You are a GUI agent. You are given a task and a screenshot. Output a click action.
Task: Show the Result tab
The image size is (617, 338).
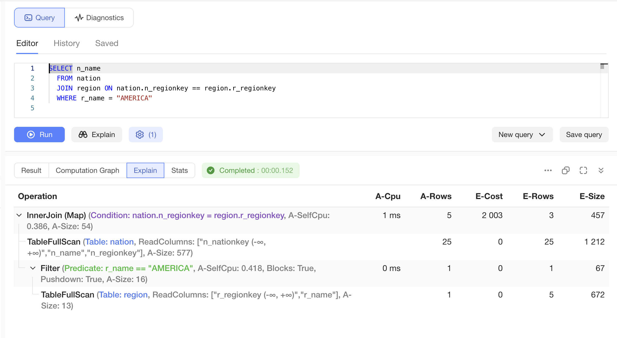tap(31, 170)
